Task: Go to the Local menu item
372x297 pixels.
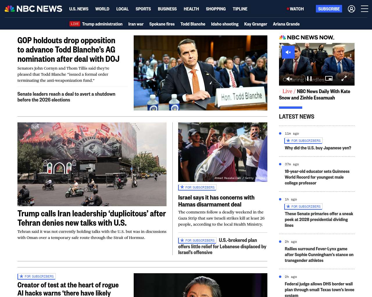Action: [x=122, y=9]
